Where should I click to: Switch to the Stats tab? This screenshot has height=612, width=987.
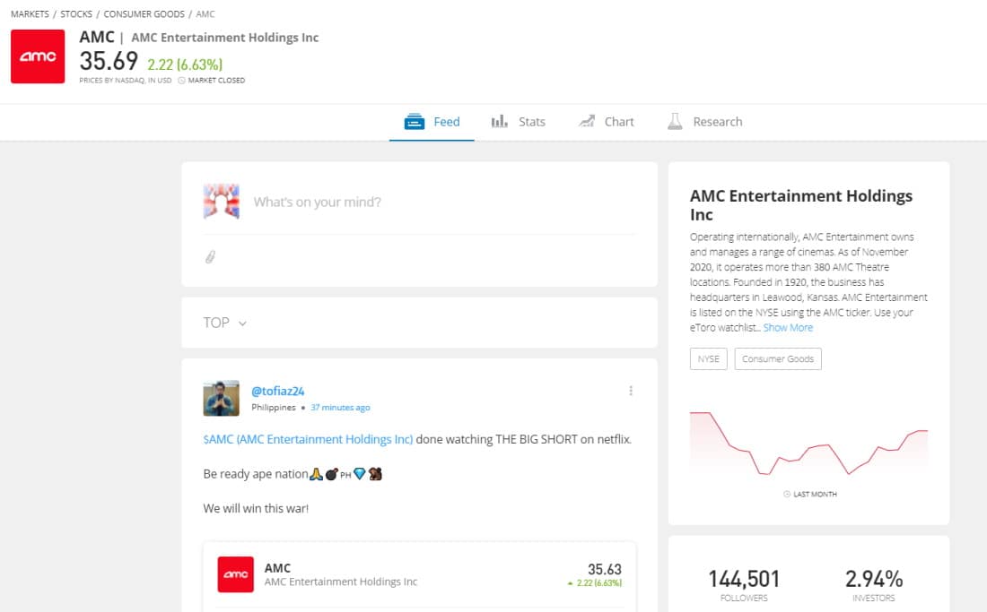pyautogui.click(x=518, y=122)
